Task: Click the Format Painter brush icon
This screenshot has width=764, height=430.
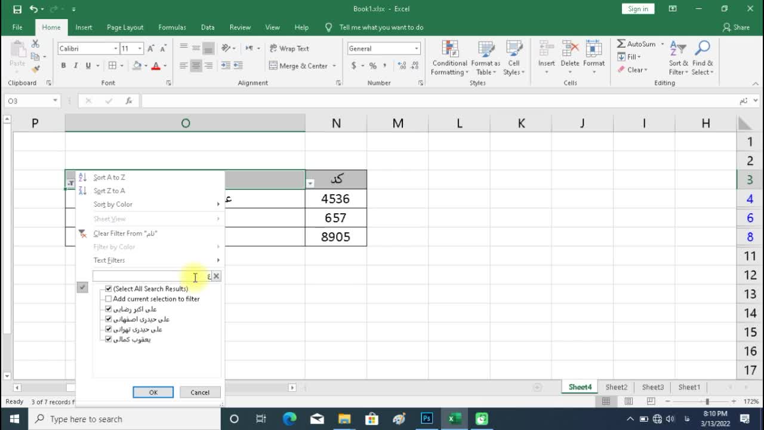Action: pos(36,69)
